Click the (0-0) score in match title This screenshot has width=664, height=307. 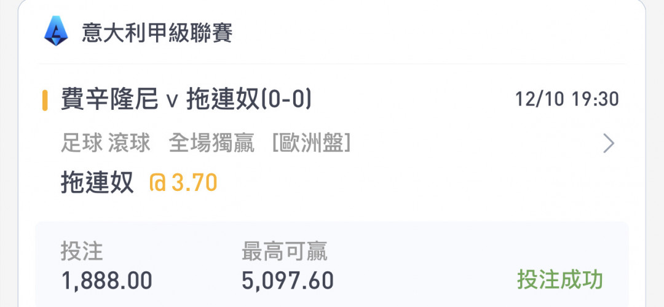coord(286,100)
